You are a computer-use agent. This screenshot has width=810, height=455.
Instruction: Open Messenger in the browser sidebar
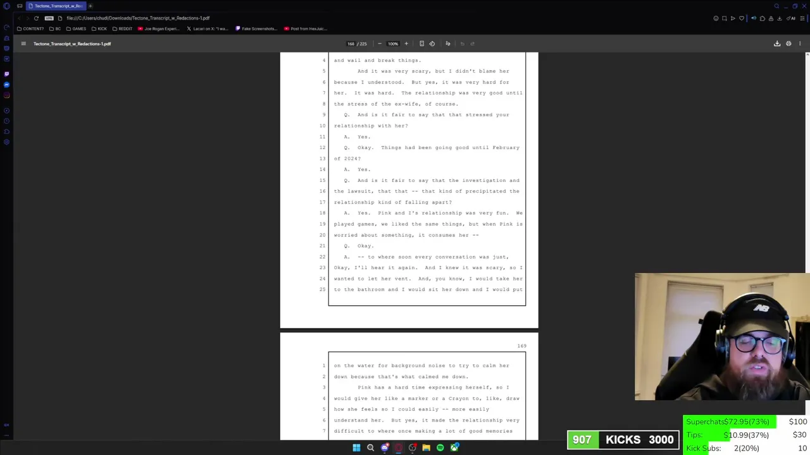tap(6, 85)
